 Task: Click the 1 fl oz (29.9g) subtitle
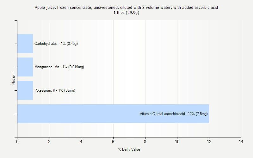pyautogui.click(x=126, y=13)
